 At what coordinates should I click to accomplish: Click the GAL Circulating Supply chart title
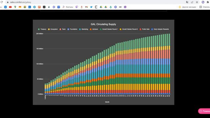[x=103, y=24]
